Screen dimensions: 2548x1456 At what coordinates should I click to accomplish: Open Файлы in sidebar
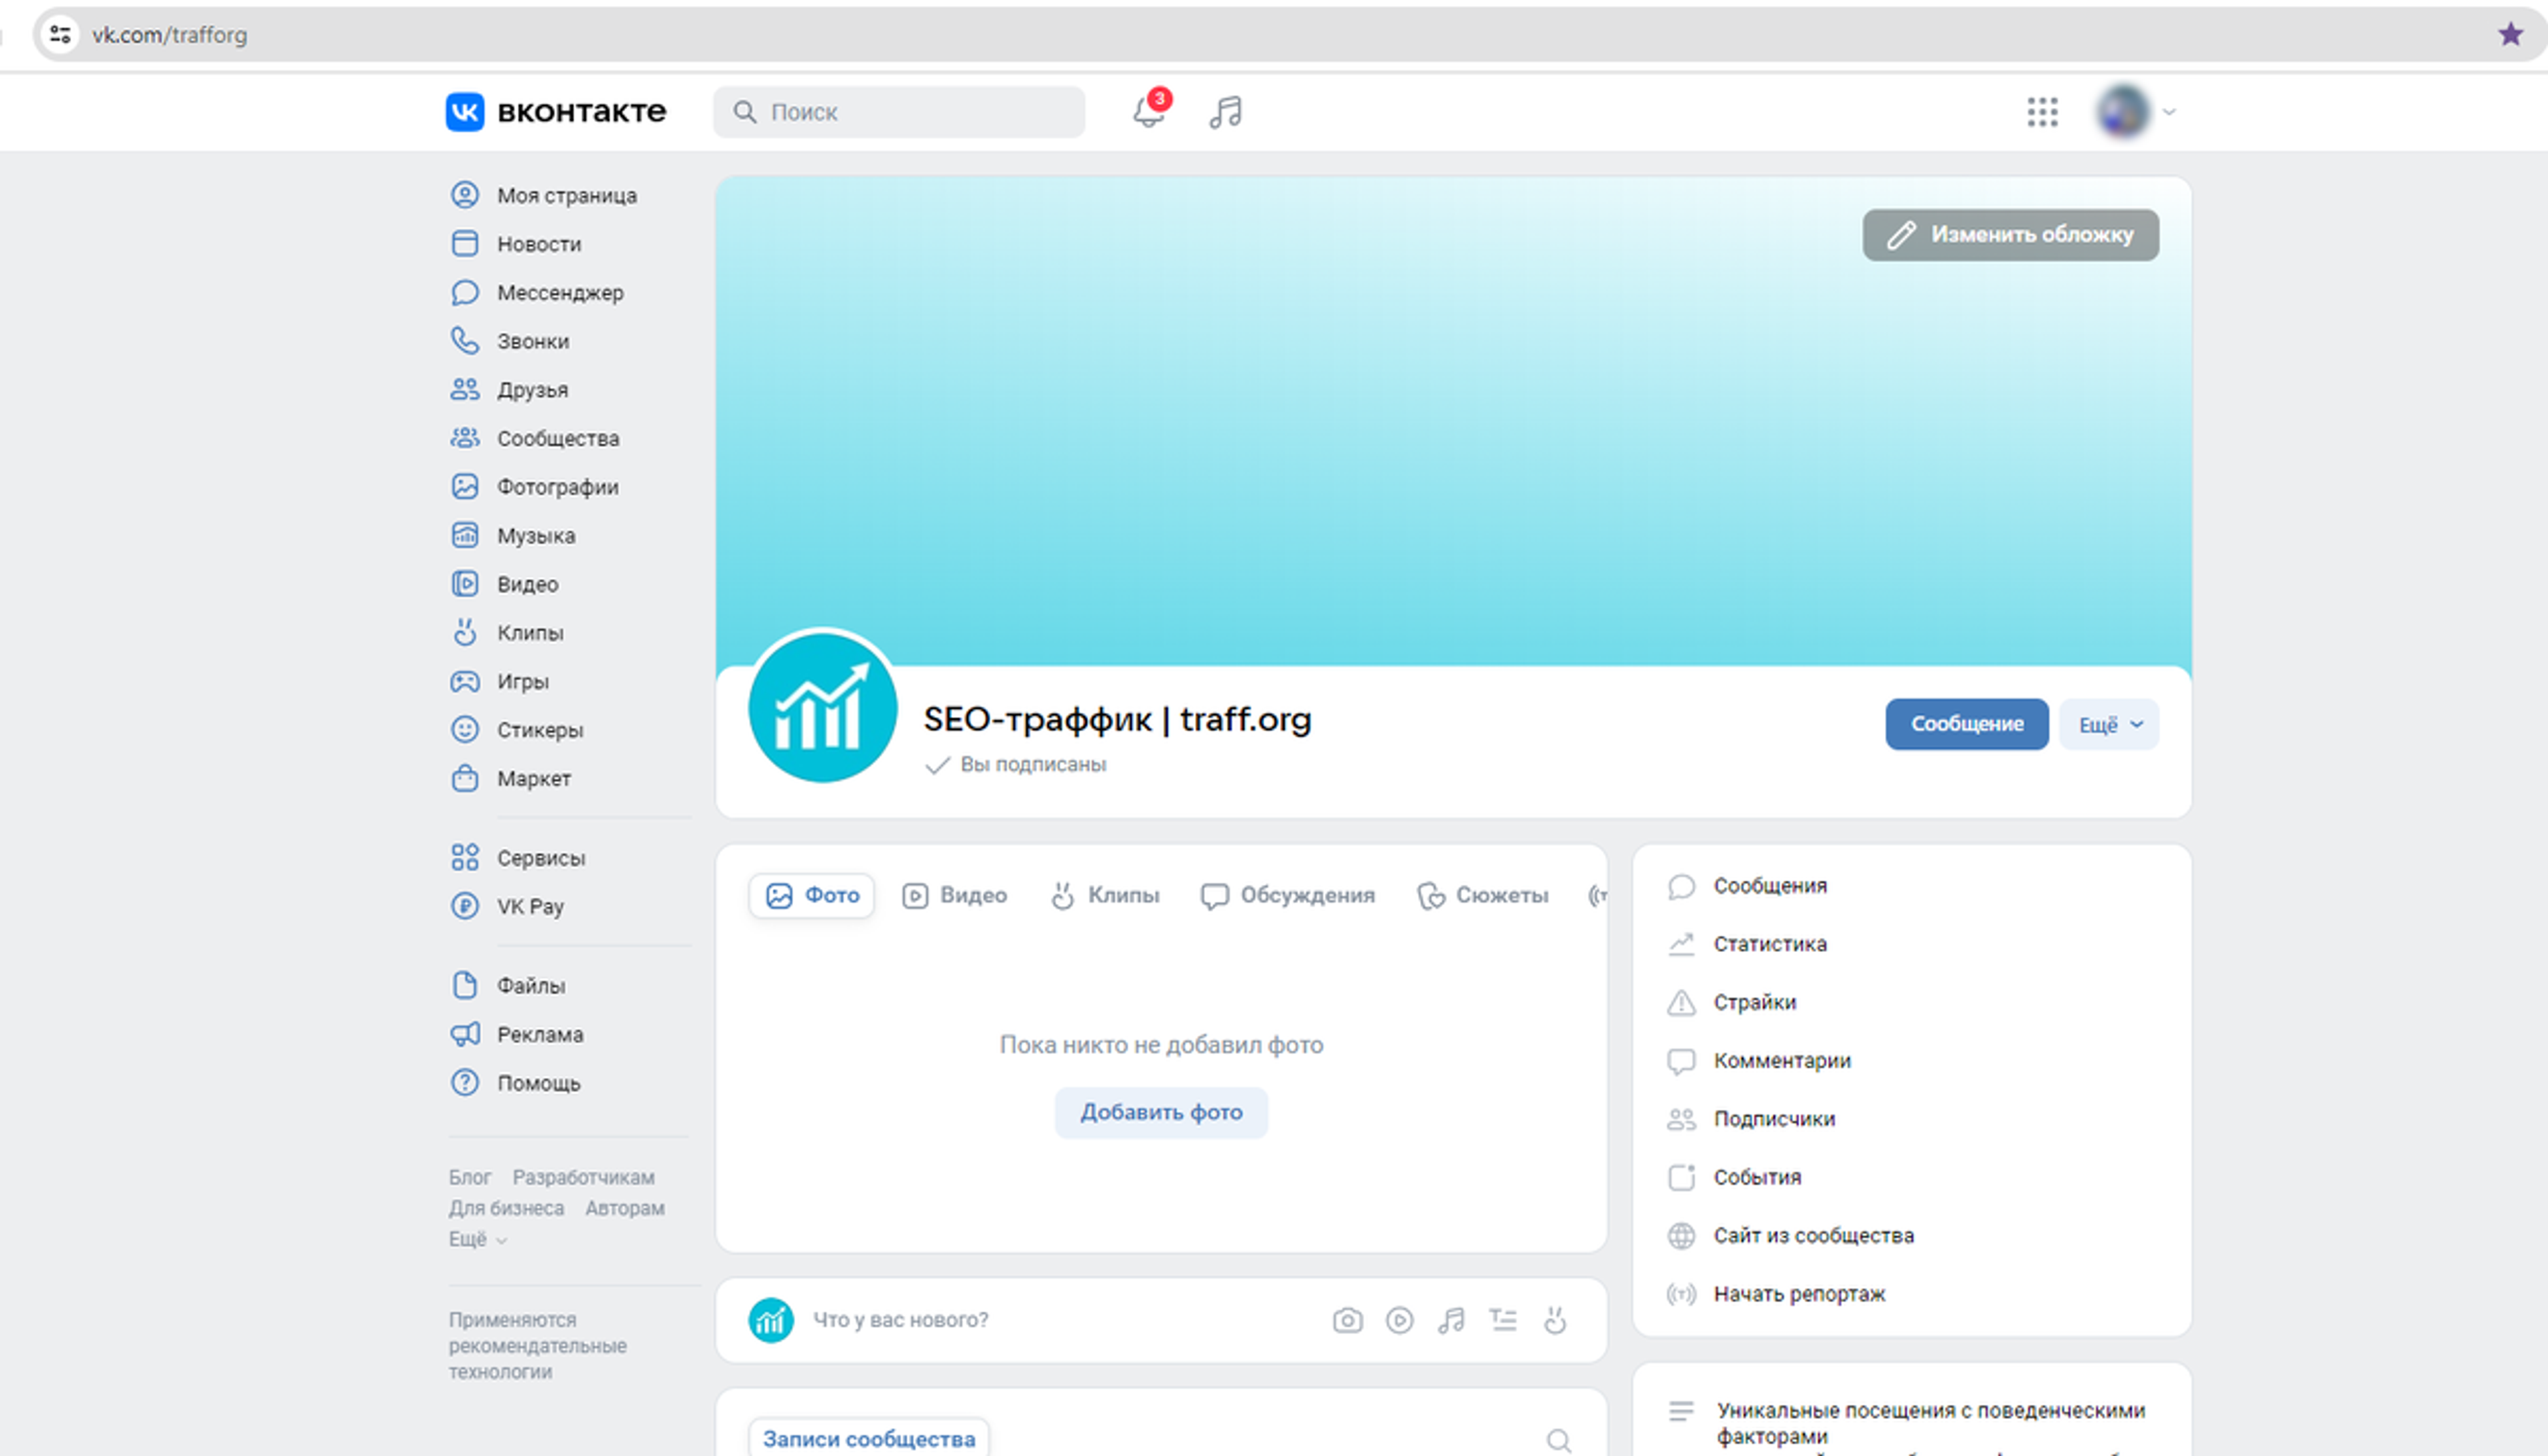click(x=508, y=985)
